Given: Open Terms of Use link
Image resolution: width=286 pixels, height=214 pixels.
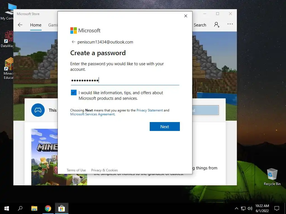Looking at the screenshot, I should [76, 170].
